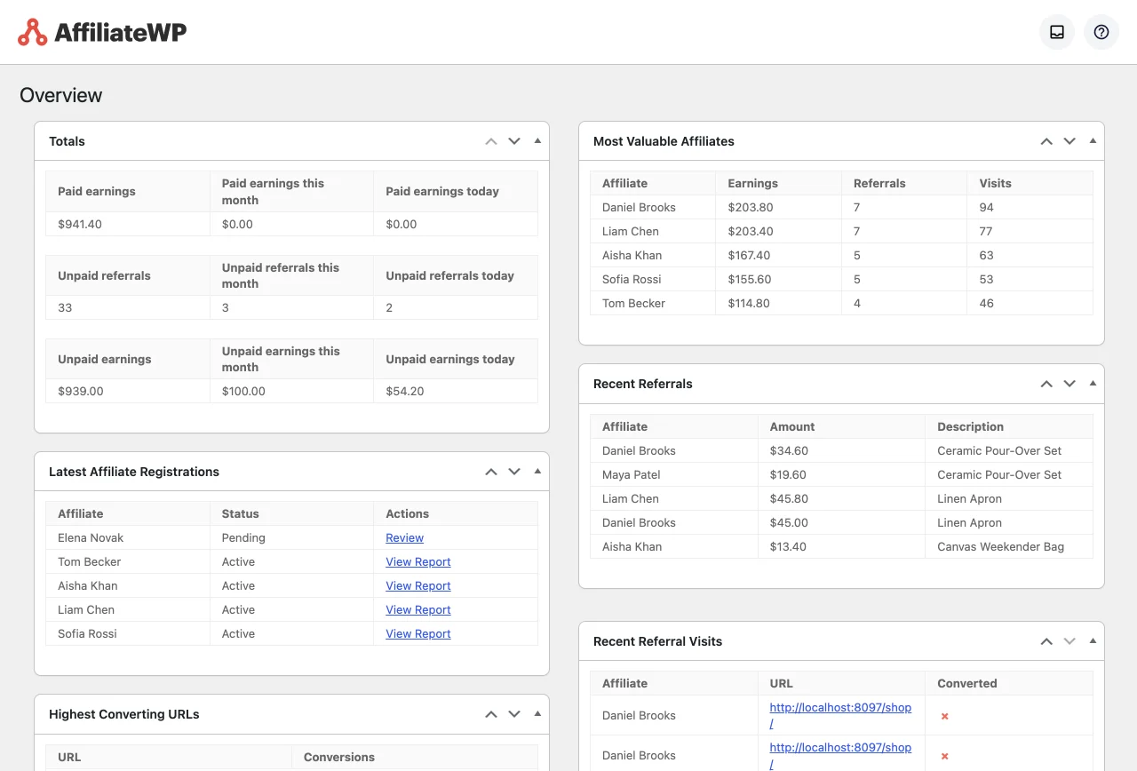Open View Report for Sofia Rossi

tap(418, 633)
